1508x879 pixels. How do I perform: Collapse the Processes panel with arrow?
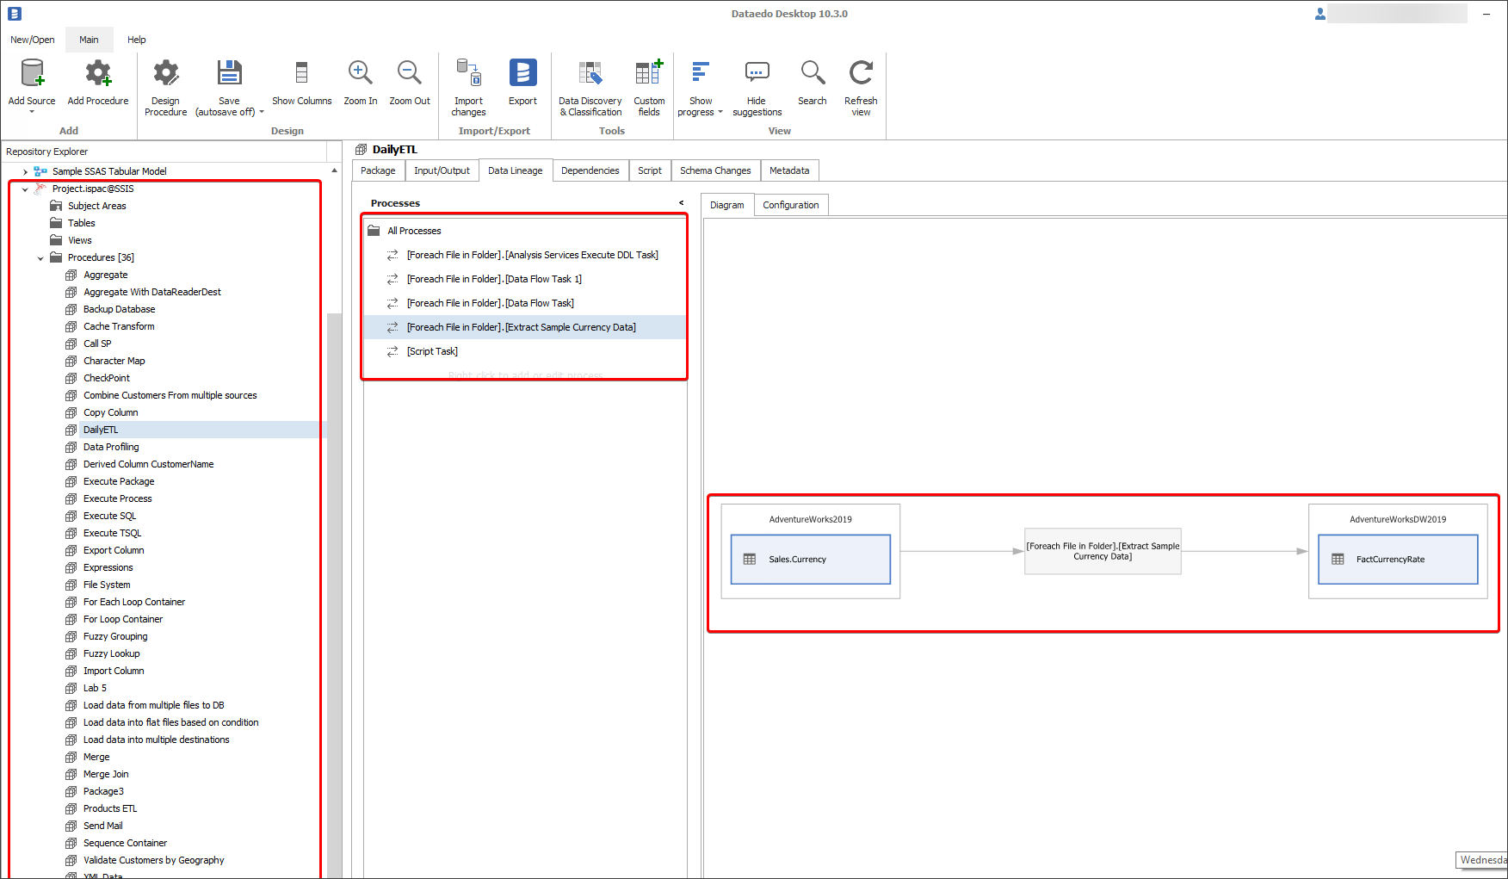tap(681, 203)
